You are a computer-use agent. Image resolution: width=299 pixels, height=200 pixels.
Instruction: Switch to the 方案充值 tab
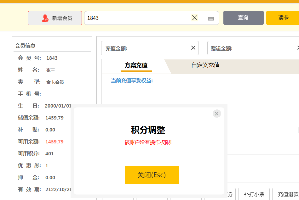(x=136, y=65)
